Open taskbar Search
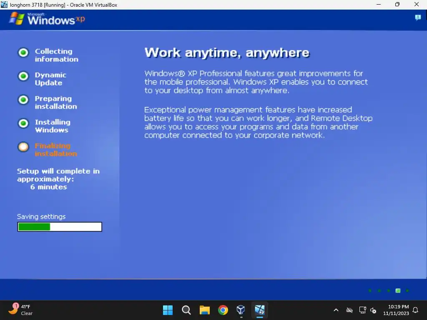427x320 pixels. point(186,310)
